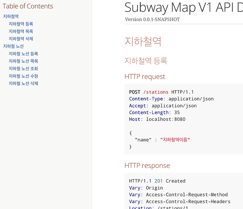Click the Subway Map V1 API title
Screen dimensions: 243x209
[x=184, y=7]
